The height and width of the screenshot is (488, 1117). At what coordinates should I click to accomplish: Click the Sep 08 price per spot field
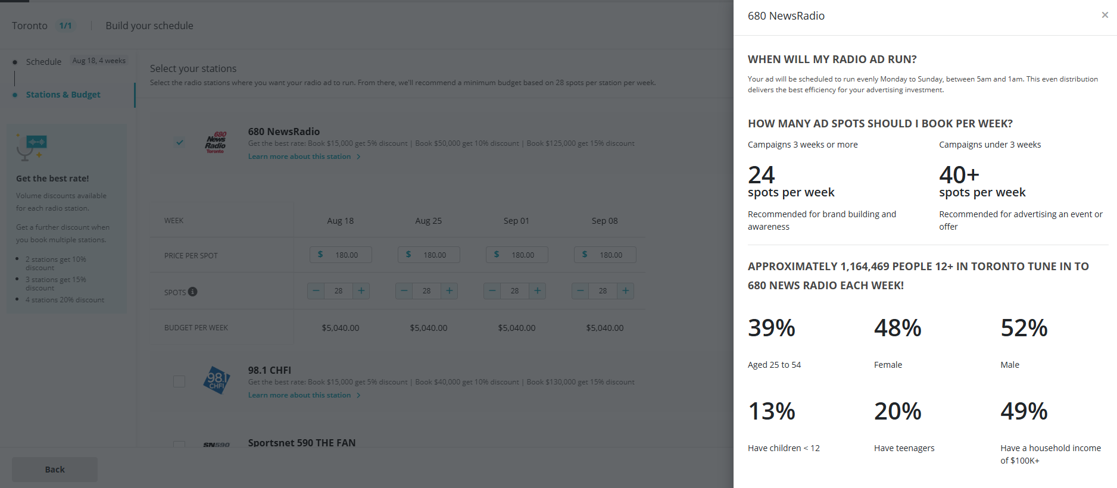[606, 255]
